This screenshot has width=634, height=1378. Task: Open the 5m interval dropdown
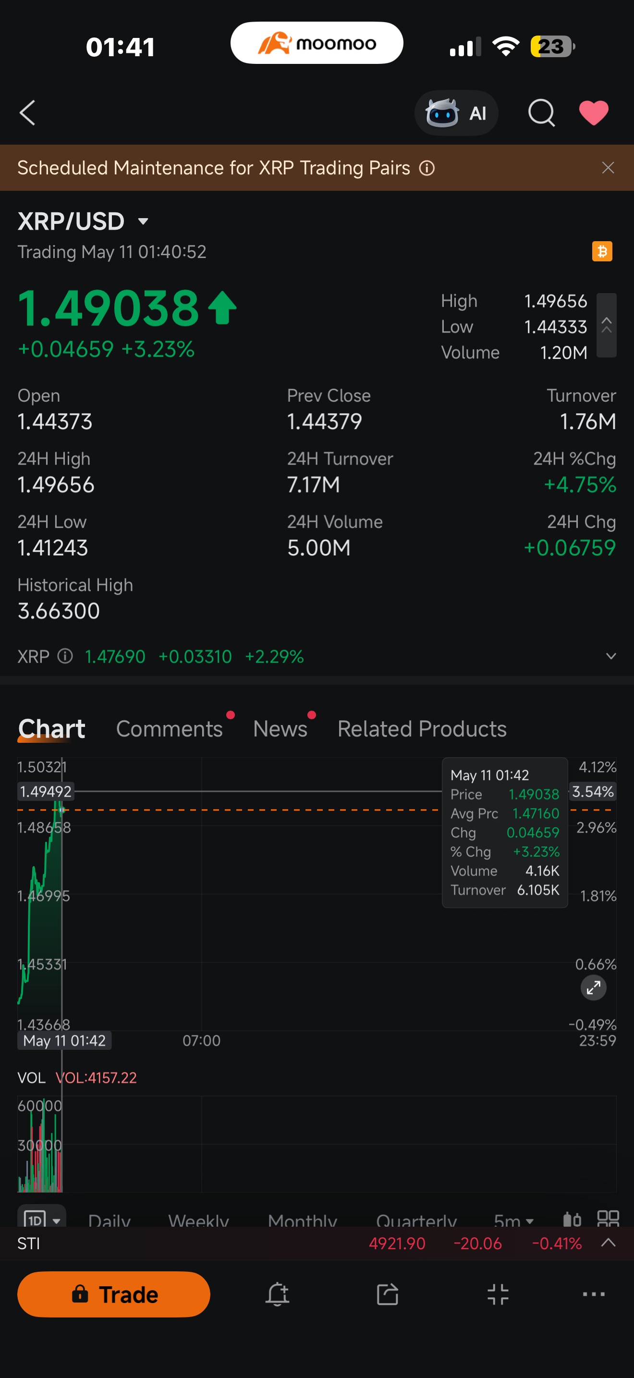pos(514,1219)
